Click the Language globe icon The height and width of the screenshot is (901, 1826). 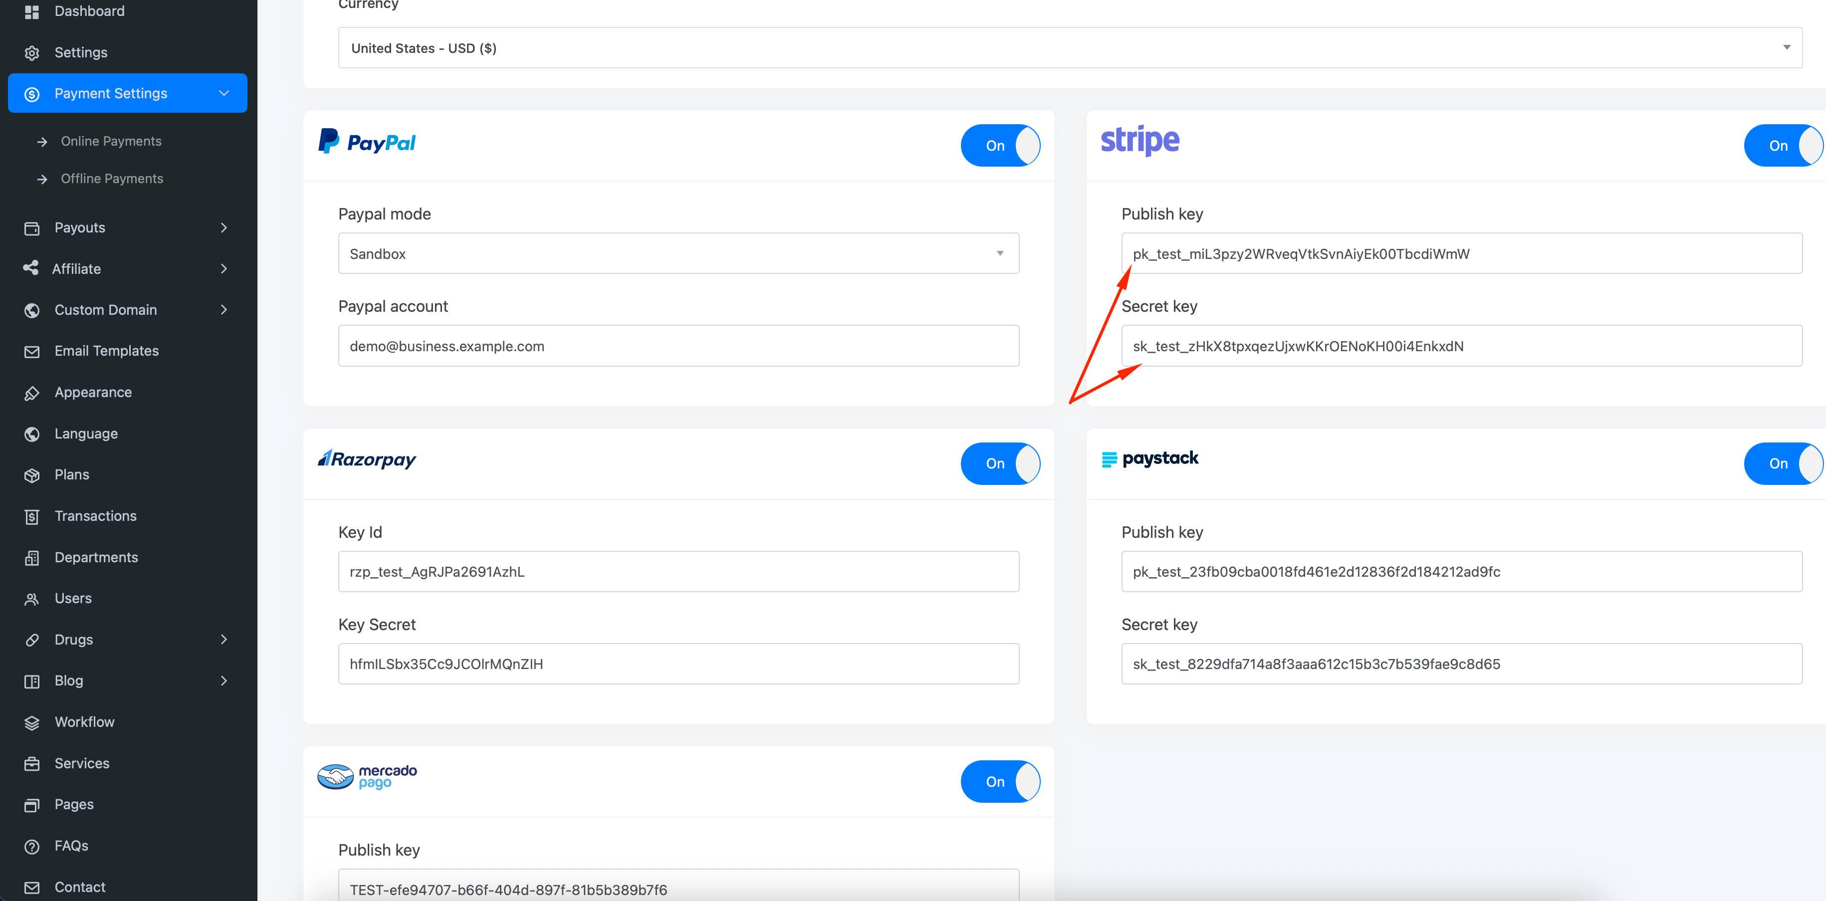(32, 434)
